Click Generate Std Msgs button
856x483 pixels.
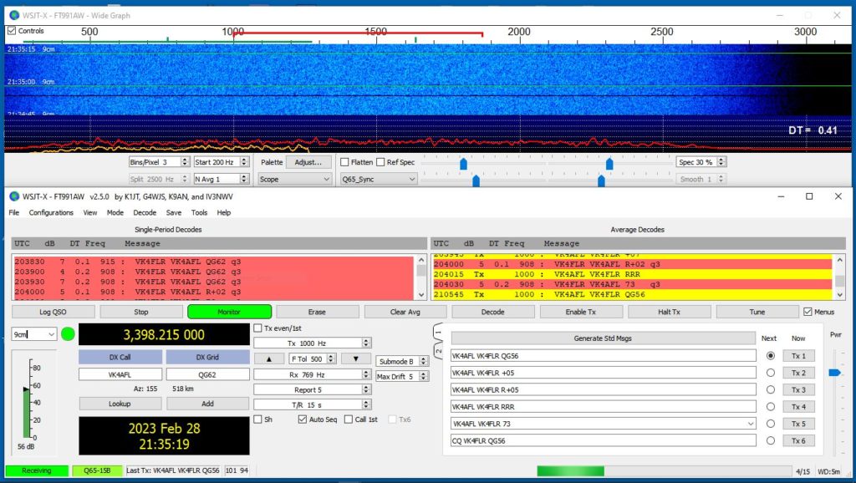coord(603,338)
